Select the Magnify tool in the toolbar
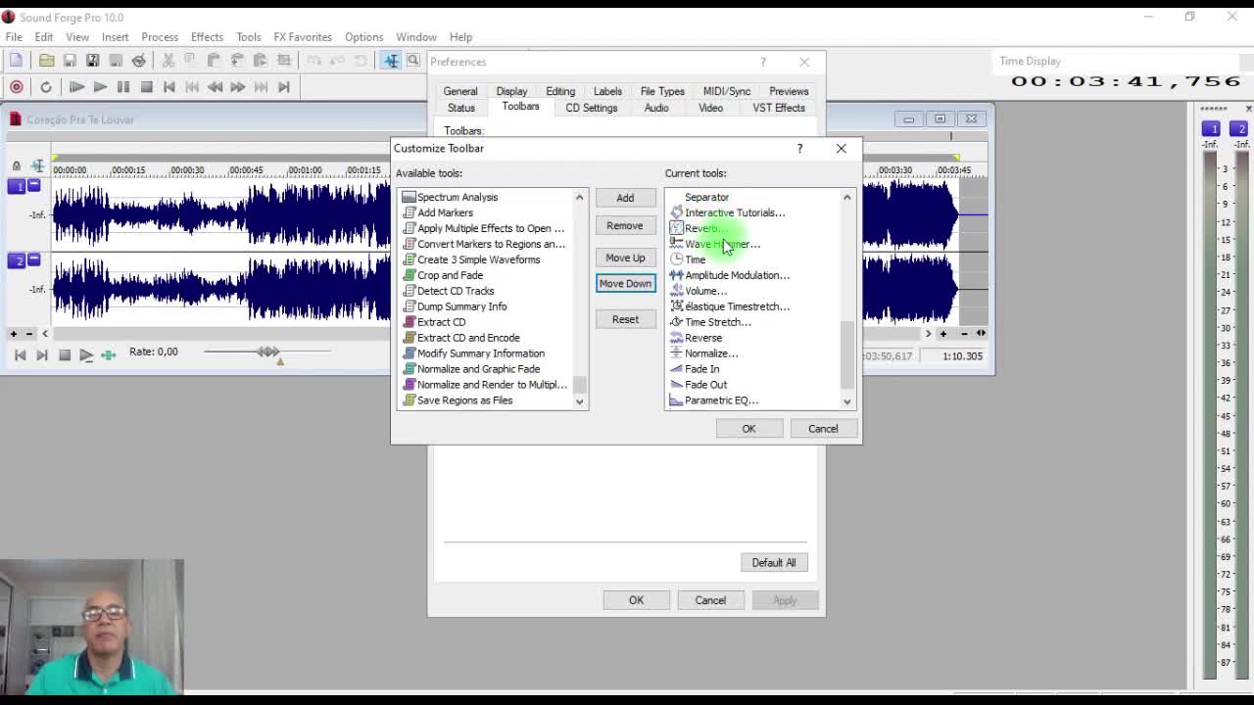The width and height of the screenshot is (1254, 705). [413, 61]
